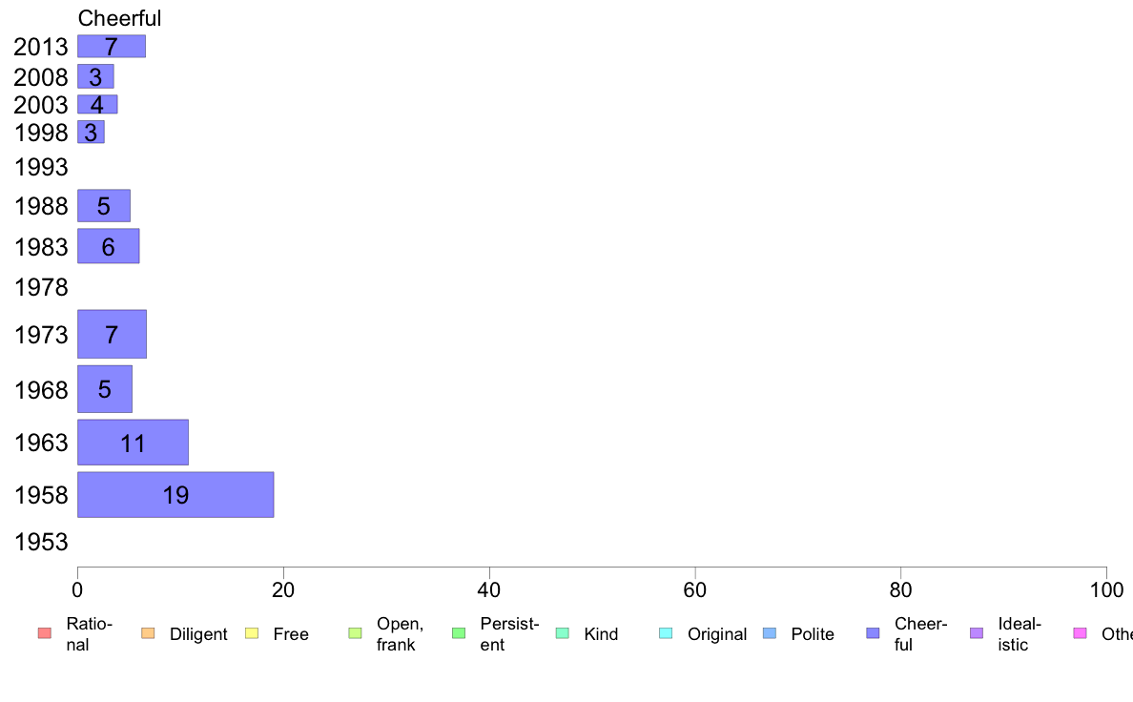Click the 1983 bar with value 6
Image resolution: width=1133 pixels, height=702 pixels.
pyautogui.click(x=109, y=246)
